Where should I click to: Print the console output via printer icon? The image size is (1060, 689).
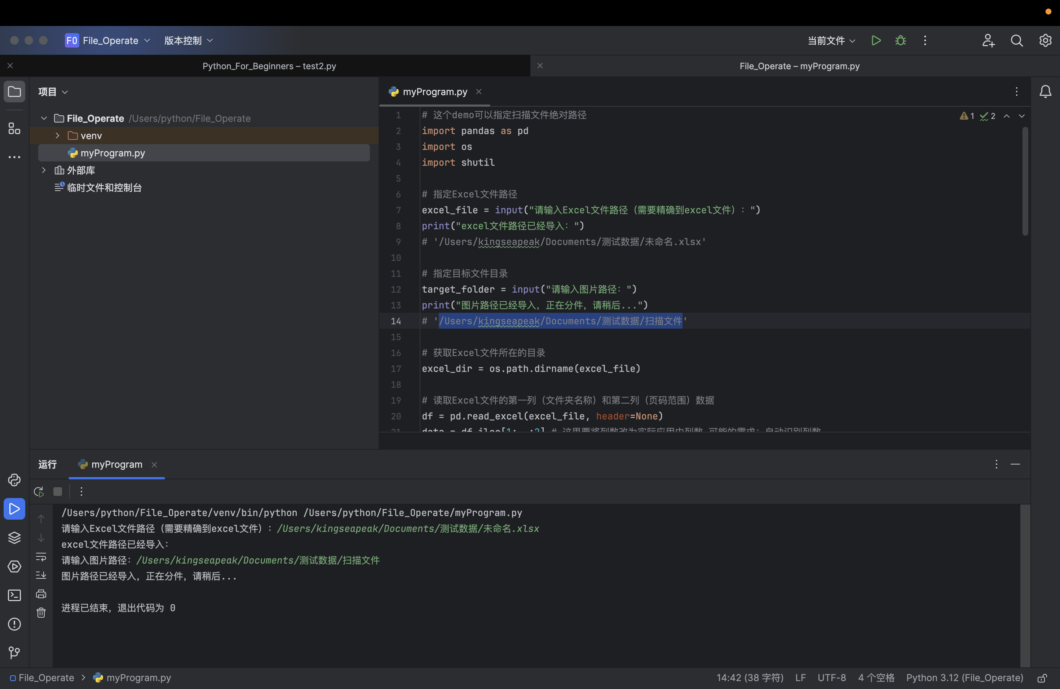[41, 594]
